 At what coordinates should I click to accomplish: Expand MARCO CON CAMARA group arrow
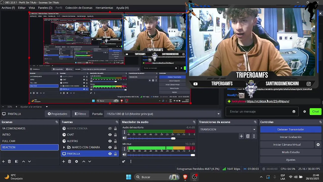[64, 147]
